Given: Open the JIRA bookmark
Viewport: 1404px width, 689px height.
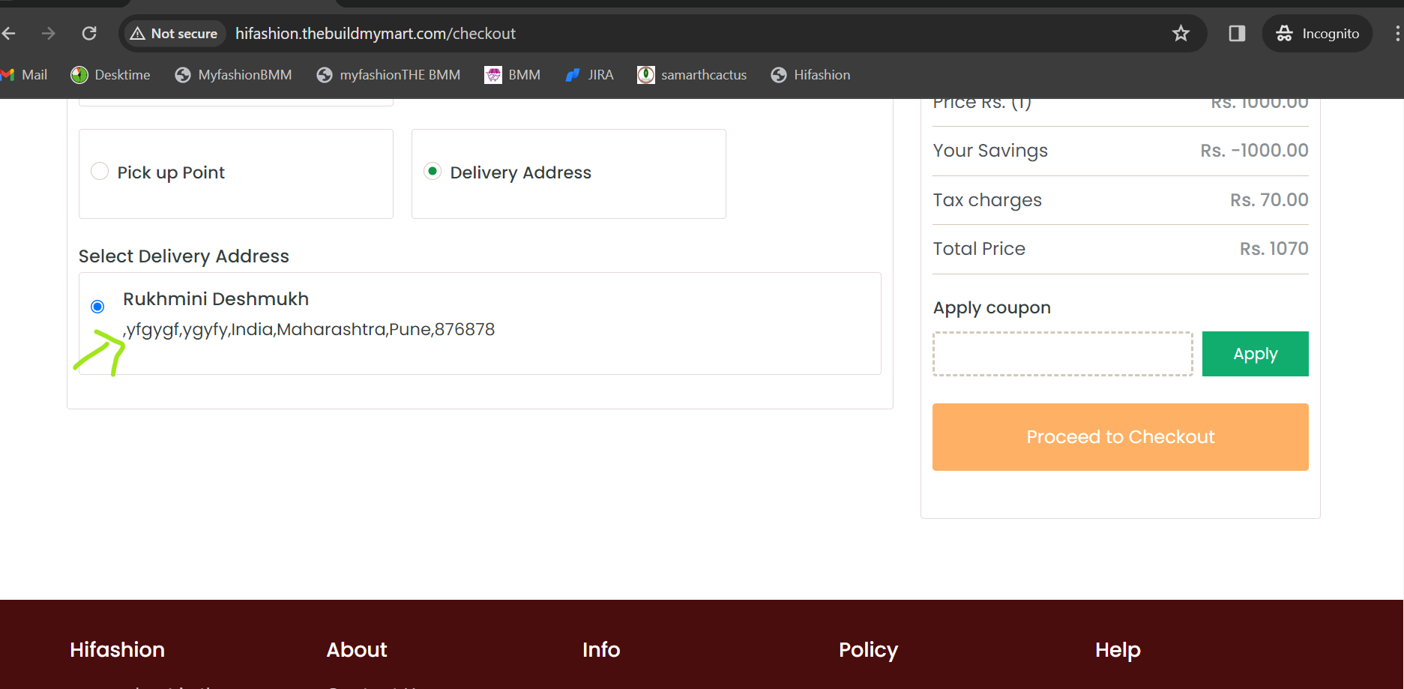Looking at the screenshot, I should [x=590, y=75].
